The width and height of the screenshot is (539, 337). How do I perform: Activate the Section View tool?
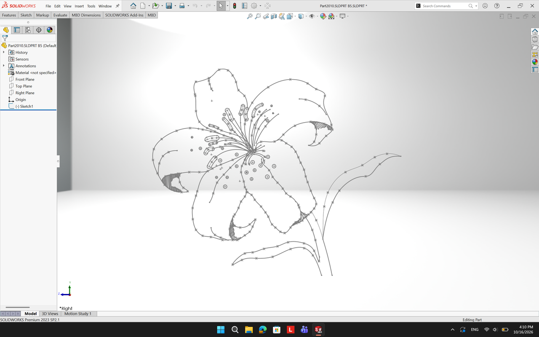(274, 16)
